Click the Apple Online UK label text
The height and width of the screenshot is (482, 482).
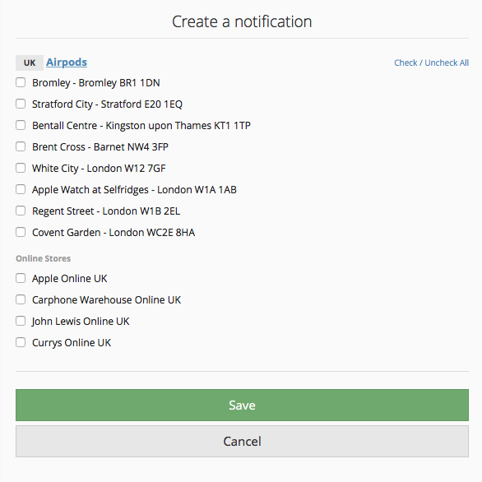(x=69, y=279)
